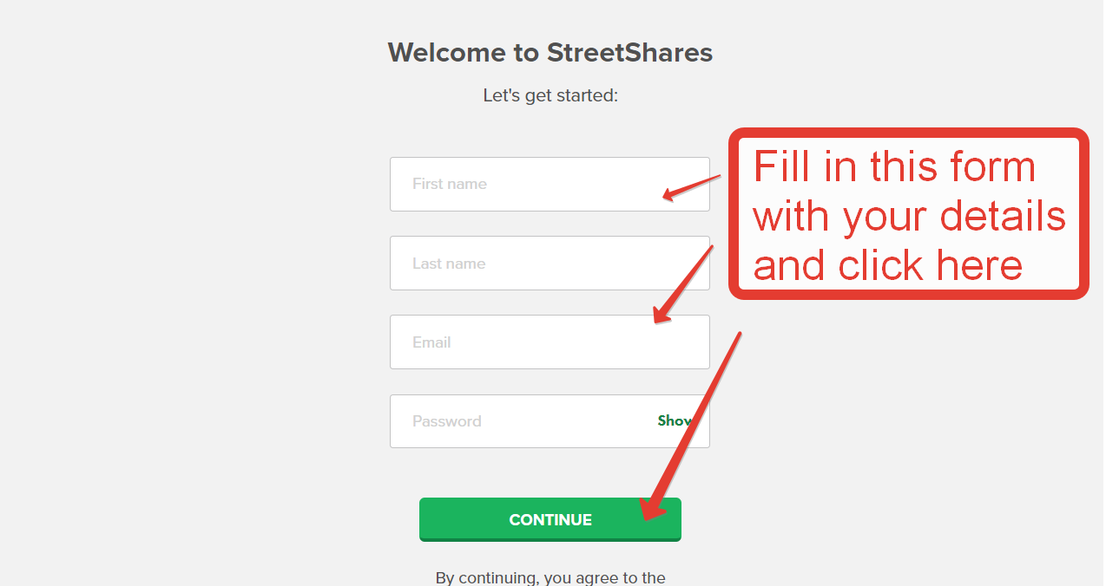Click the "First name" placeholder text
Screen dimensions: 1106x586
coord(450,184)
